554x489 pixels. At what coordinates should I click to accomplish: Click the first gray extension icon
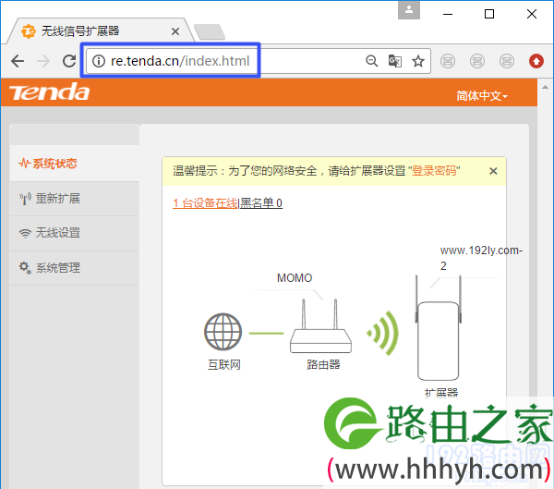448,61
